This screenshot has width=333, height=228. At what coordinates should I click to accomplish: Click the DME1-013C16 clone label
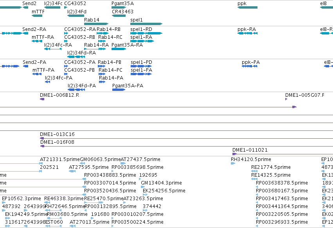(x=58, y=134)
